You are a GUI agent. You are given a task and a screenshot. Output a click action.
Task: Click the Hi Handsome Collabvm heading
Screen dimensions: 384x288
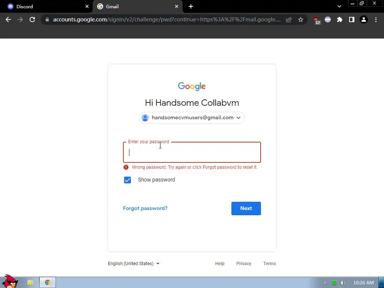(x=192, y=103)
